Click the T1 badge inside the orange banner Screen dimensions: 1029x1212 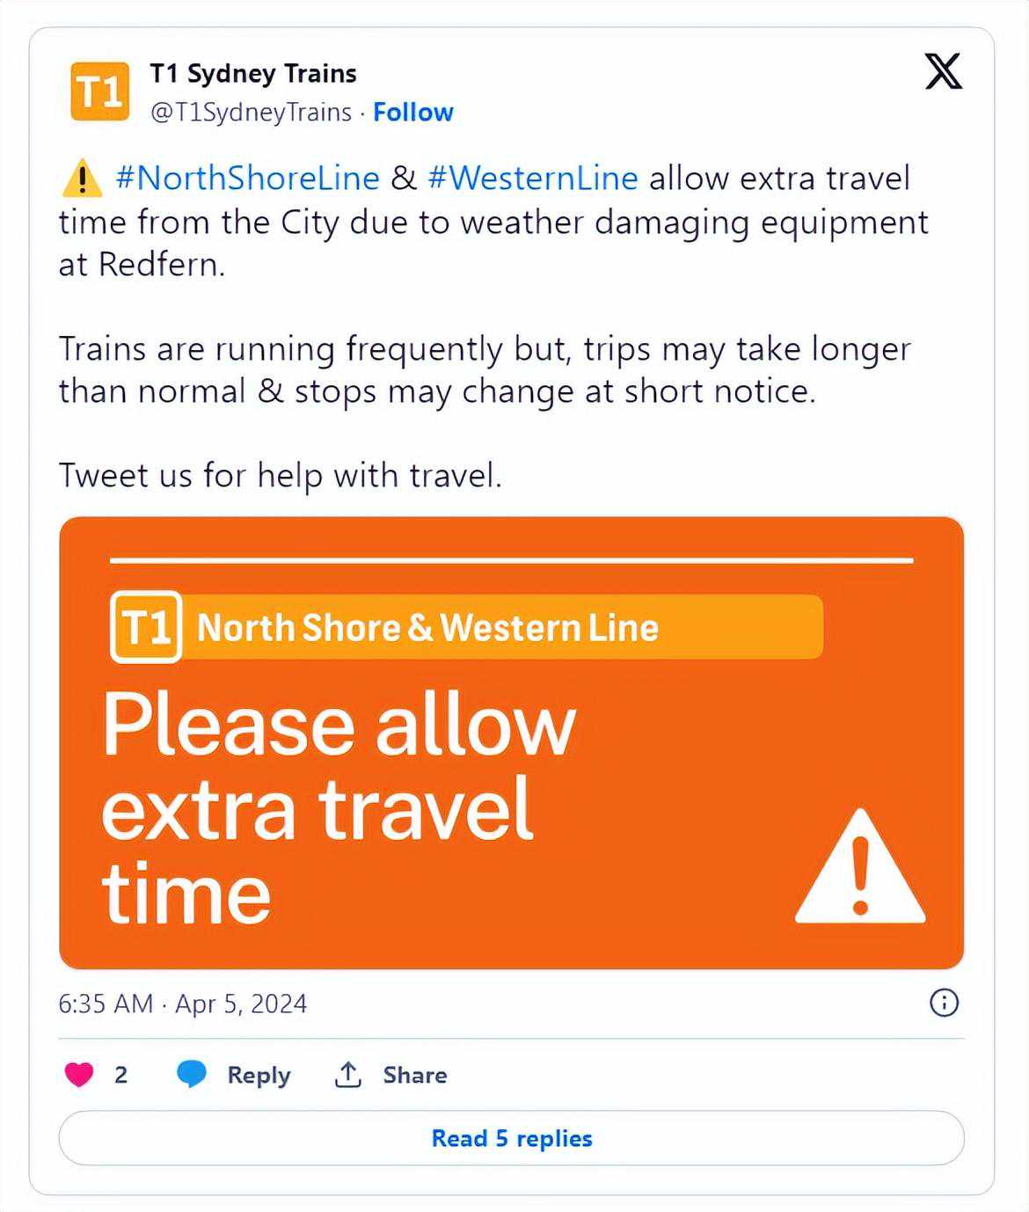pos(146,627)
